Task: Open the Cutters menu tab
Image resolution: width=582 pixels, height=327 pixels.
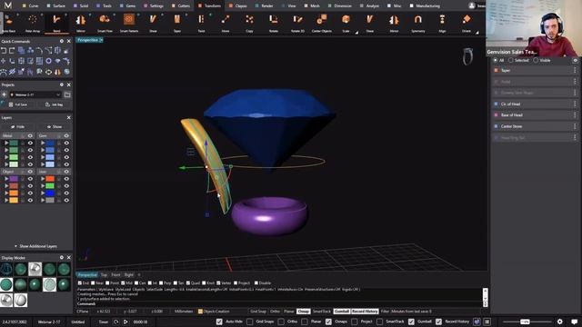Action: [181, 6]
